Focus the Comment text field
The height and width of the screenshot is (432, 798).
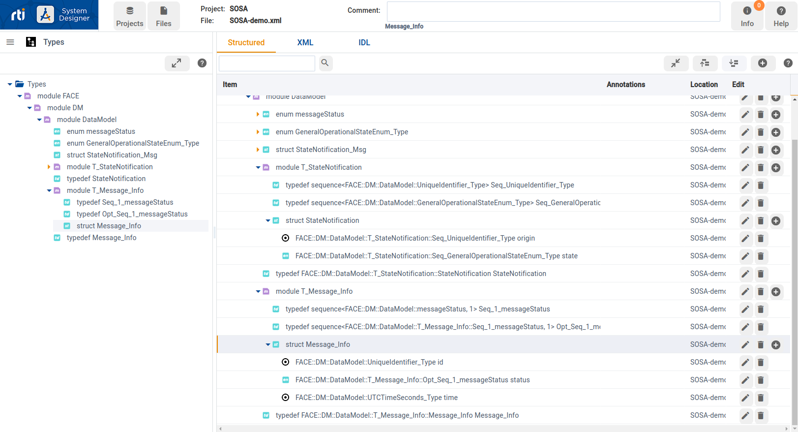(x=554, y=11)
